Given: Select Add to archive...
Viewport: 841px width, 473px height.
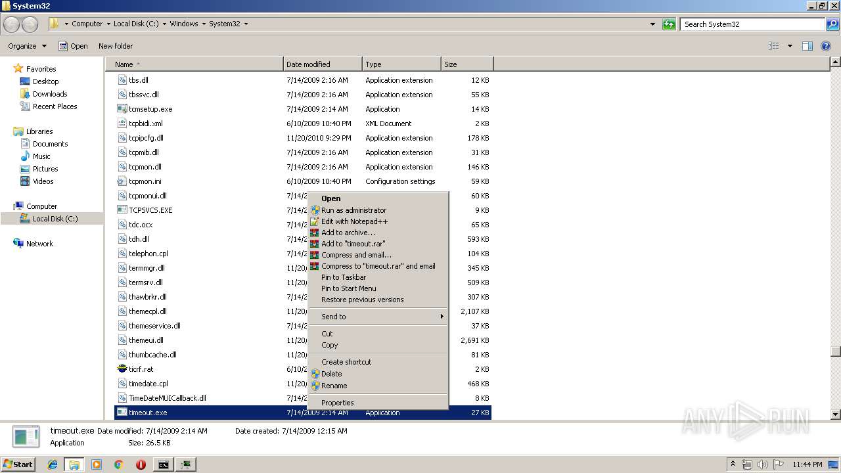Looking at the screenshot, I should 378,233.
